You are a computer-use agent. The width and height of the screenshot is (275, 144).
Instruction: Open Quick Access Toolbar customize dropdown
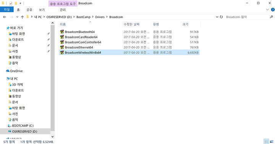point(20,3)
